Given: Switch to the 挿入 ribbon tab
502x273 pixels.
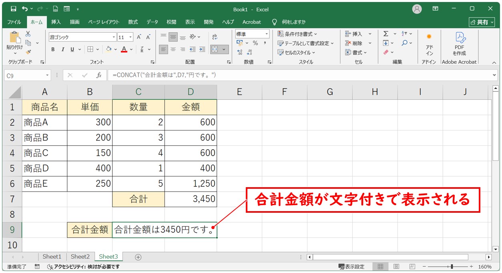Looking at the screenshot, I should tap(56, 22).
